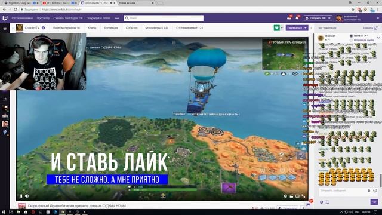Viewport: 382px width, 215px height.
Task: Click the CrowleyTV channel name
Action: pos(32,28)
